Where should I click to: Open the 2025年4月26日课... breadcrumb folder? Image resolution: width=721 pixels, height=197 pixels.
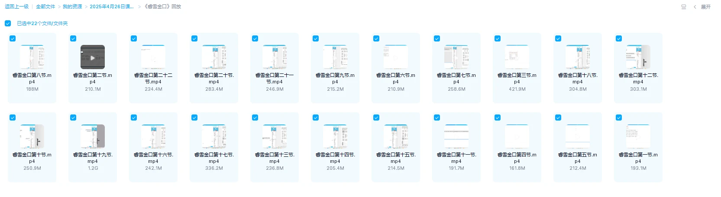click(112, 6)
